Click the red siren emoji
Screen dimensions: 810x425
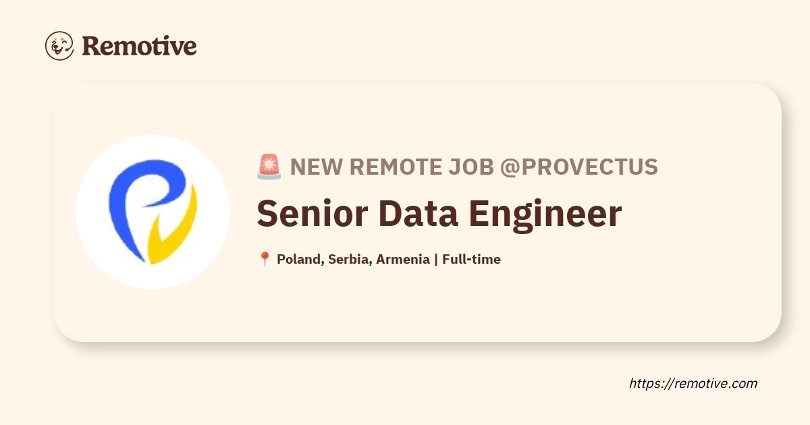(x=269, y=167)
